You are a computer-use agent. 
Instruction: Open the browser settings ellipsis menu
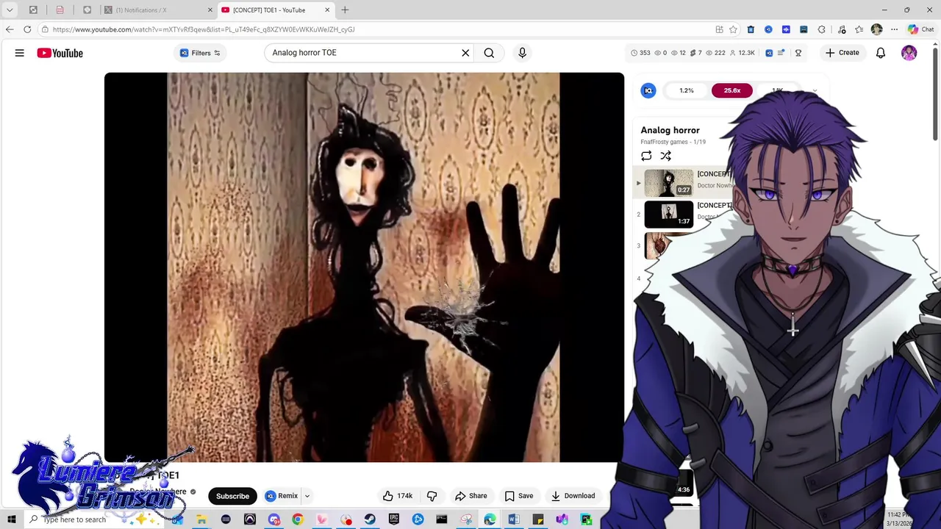coord(894,29)
